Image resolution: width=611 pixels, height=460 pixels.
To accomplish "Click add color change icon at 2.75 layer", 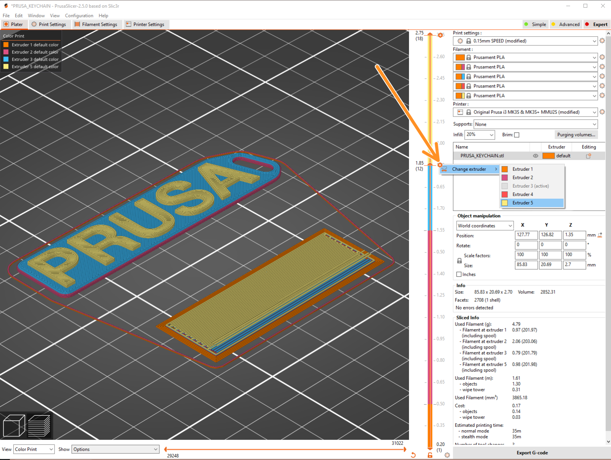I will click(x=440, y=35).
